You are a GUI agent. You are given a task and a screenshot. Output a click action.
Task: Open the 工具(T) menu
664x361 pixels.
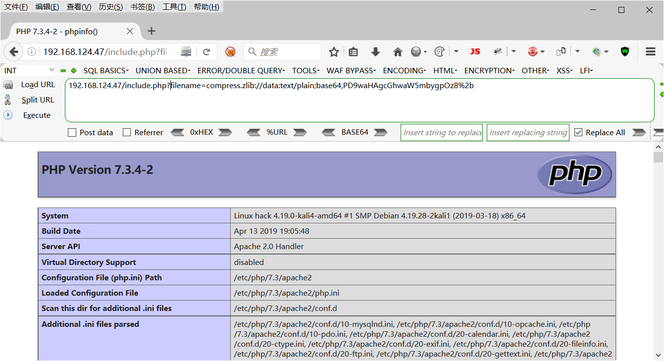[x=174, y=7]
